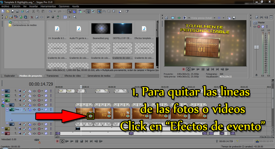This screenshot has width=275, height=149.
Task: Open the Archivo menu
Action: pos(5,6)
